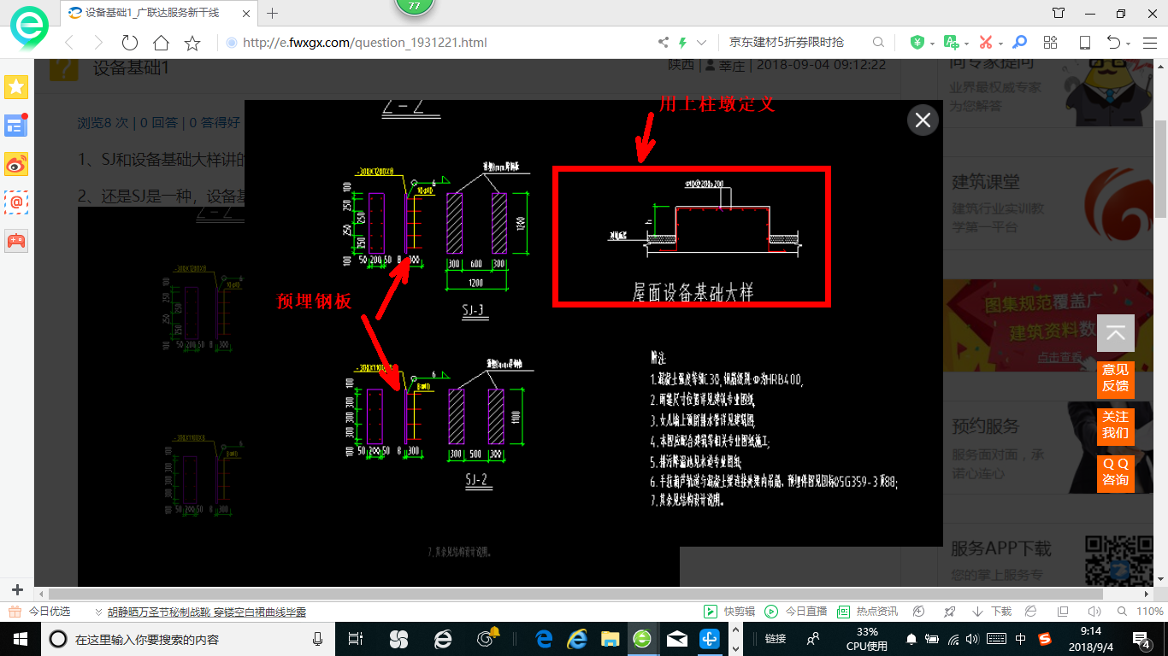The height and width of the screenshot is (656, 1168).
Task: Open the extensions grid icon
Action: (x=1051, y=43)
